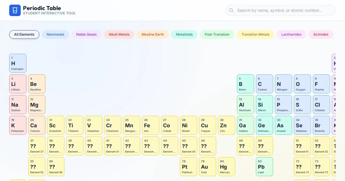
Task: Select the All Elements filter
Action: 24,34
